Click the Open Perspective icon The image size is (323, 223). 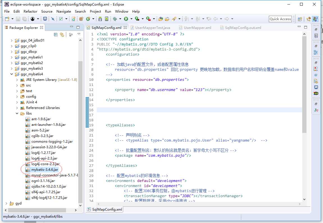[300, 19]
